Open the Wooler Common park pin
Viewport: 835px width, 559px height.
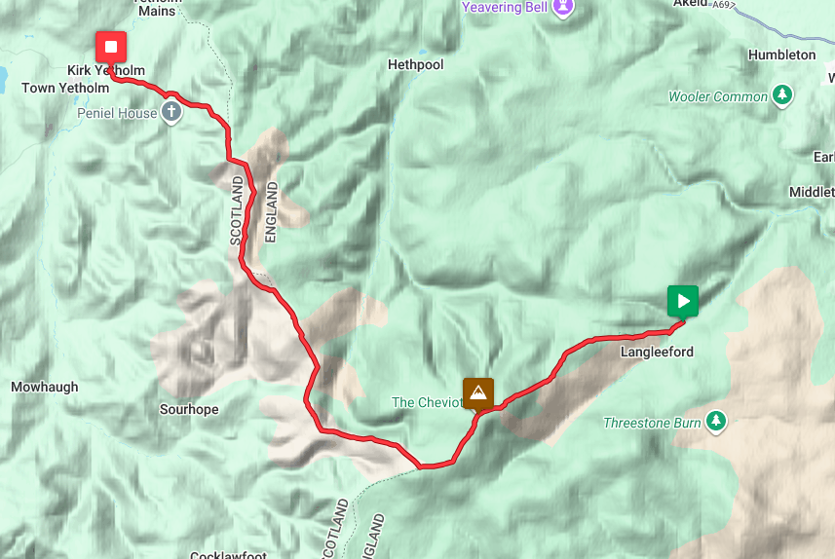point(782,95)
